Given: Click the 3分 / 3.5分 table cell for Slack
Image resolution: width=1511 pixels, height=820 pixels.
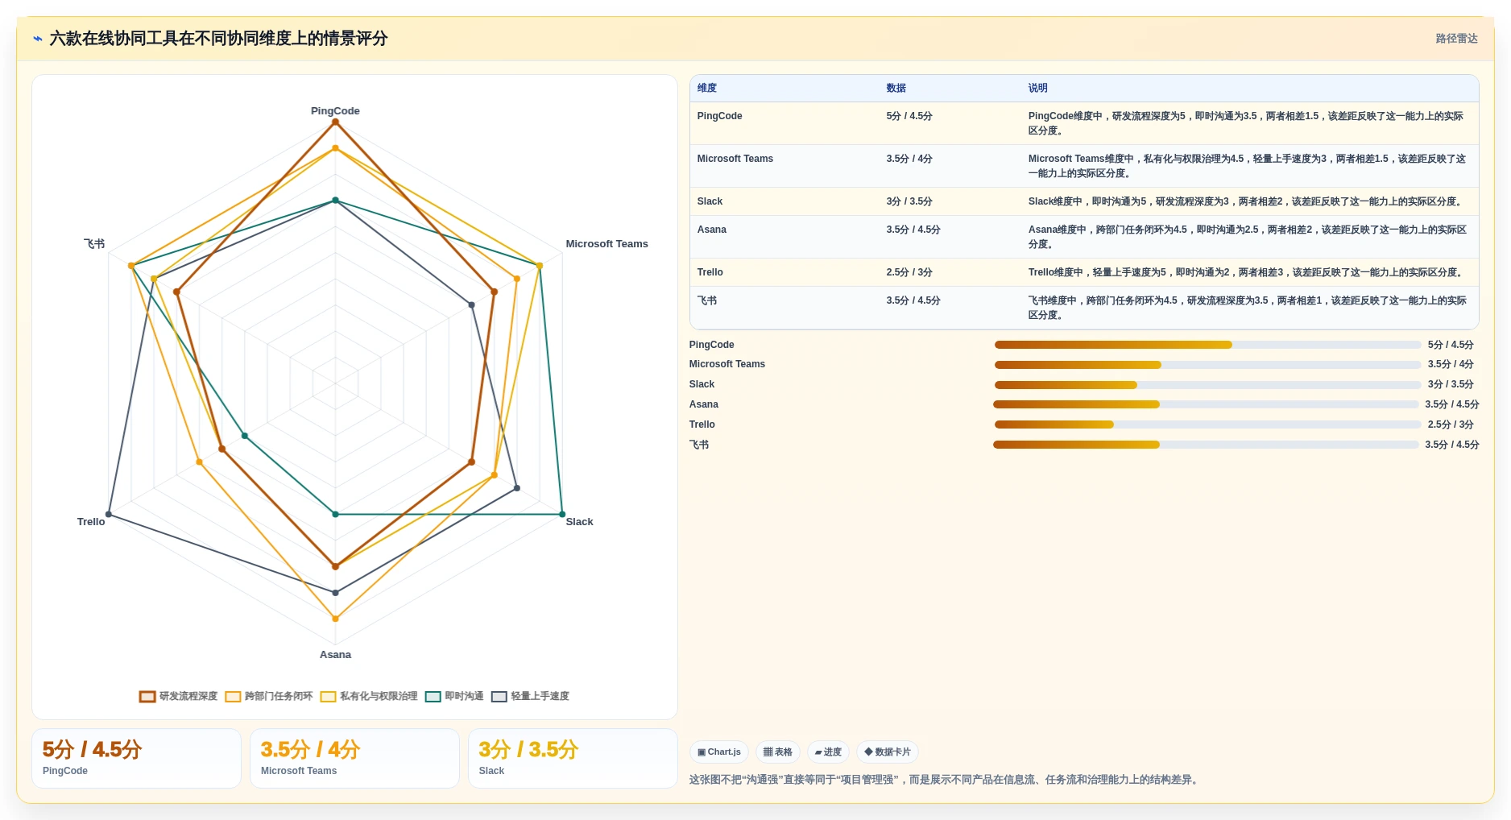Looking at the screenshot, I should [909, 201].
